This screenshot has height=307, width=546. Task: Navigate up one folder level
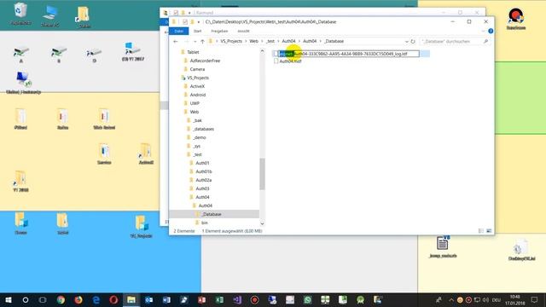click(x=202, y=42)
